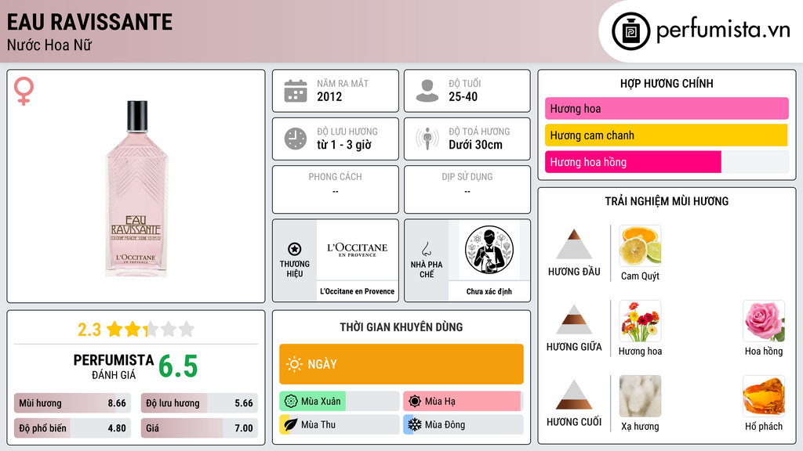Click the sun icon in the Ngày bar
This screenshot has width=803, height=451.
[x=294, y=364]
